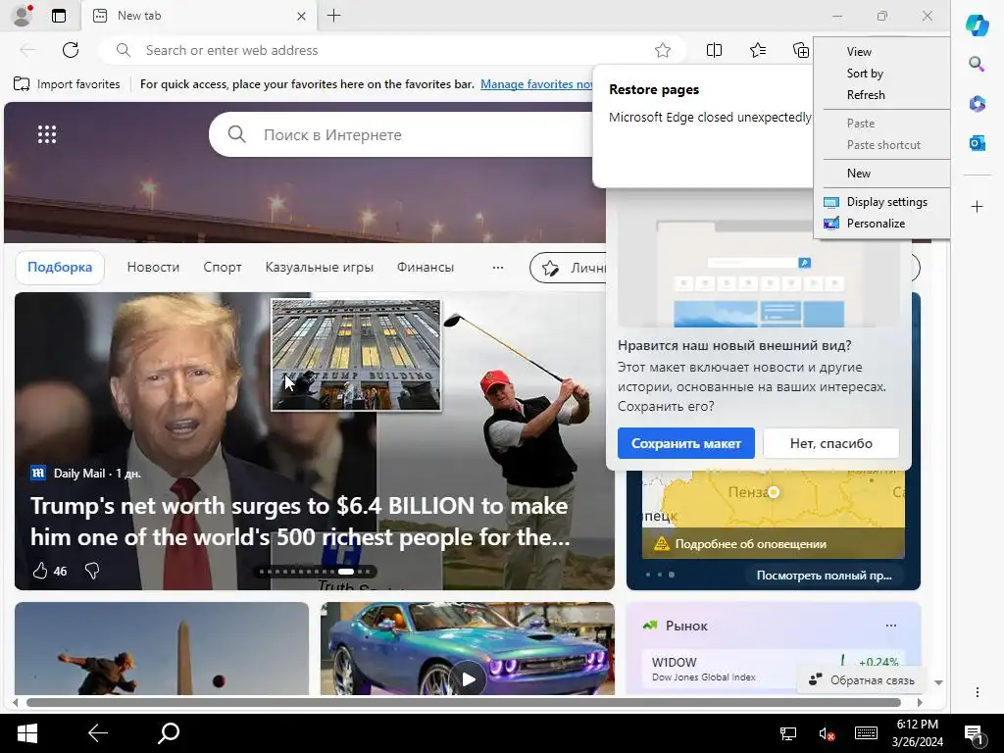This screenshot has height=753, width=1004.
Task: Toggle muted volume tray icon
Action: tap(827, 733)
